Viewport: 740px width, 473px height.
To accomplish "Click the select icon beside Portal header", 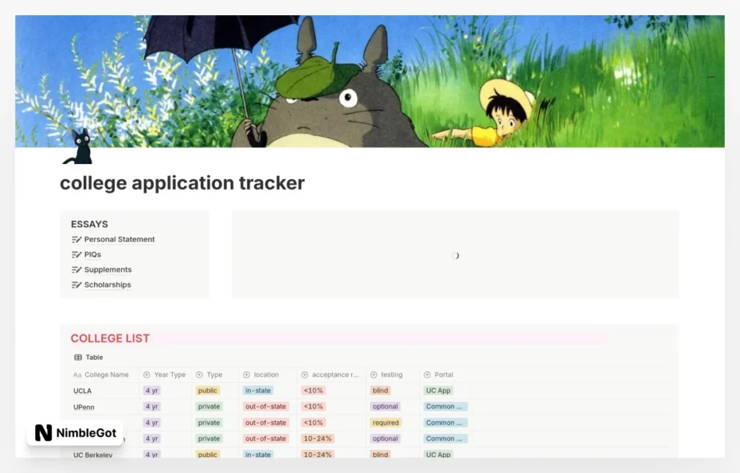I will click(427, 375).
